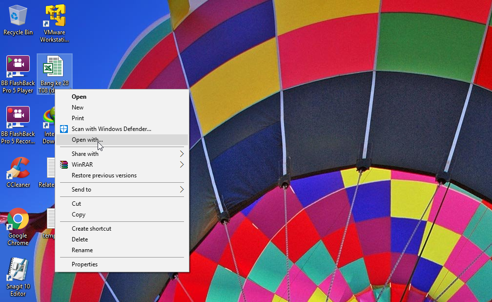Click the Windows Defender shield icon
492x302 pixels.
tap(64, 129)
